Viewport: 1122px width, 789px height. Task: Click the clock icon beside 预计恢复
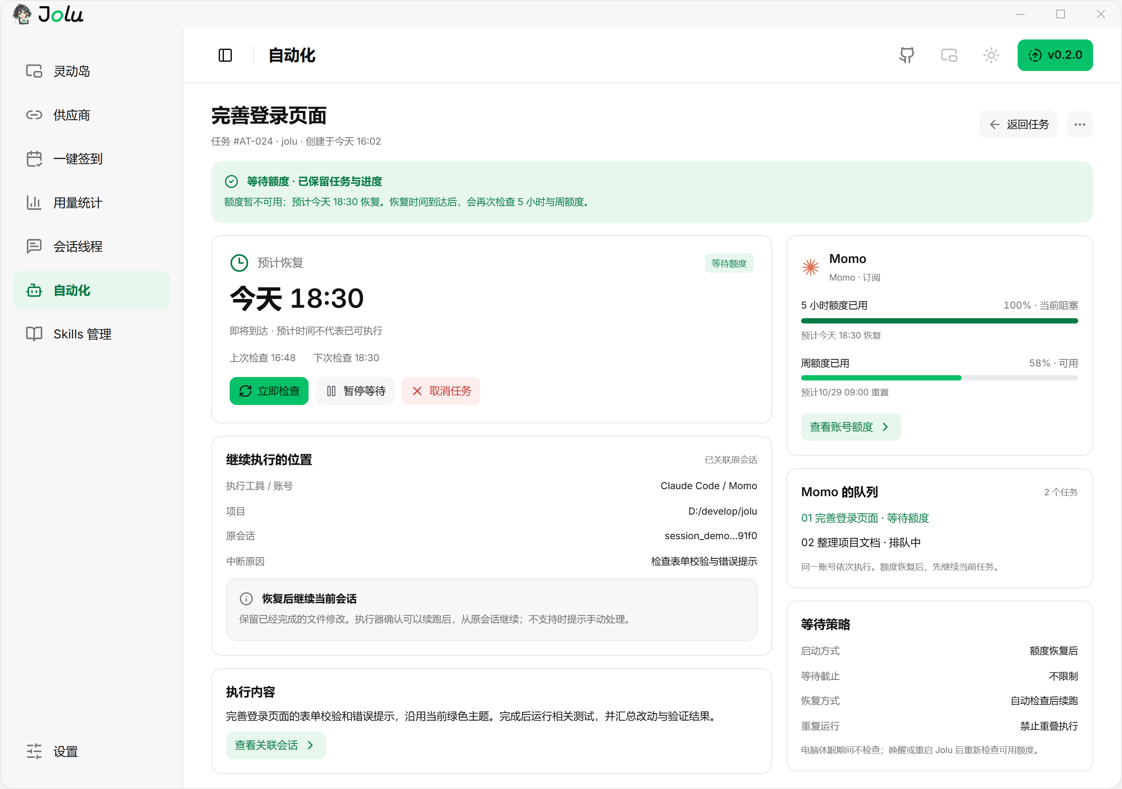239,263
